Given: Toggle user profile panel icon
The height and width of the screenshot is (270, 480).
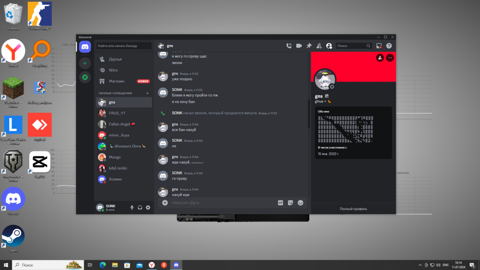Looking at the screenshot, I should pyautogui.click(x=329, y=46).
